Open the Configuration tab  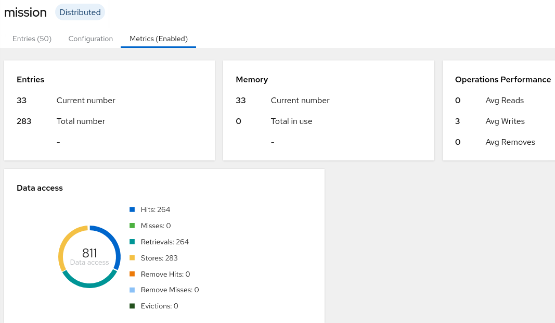pyautogui.click(x=91, y=39)
